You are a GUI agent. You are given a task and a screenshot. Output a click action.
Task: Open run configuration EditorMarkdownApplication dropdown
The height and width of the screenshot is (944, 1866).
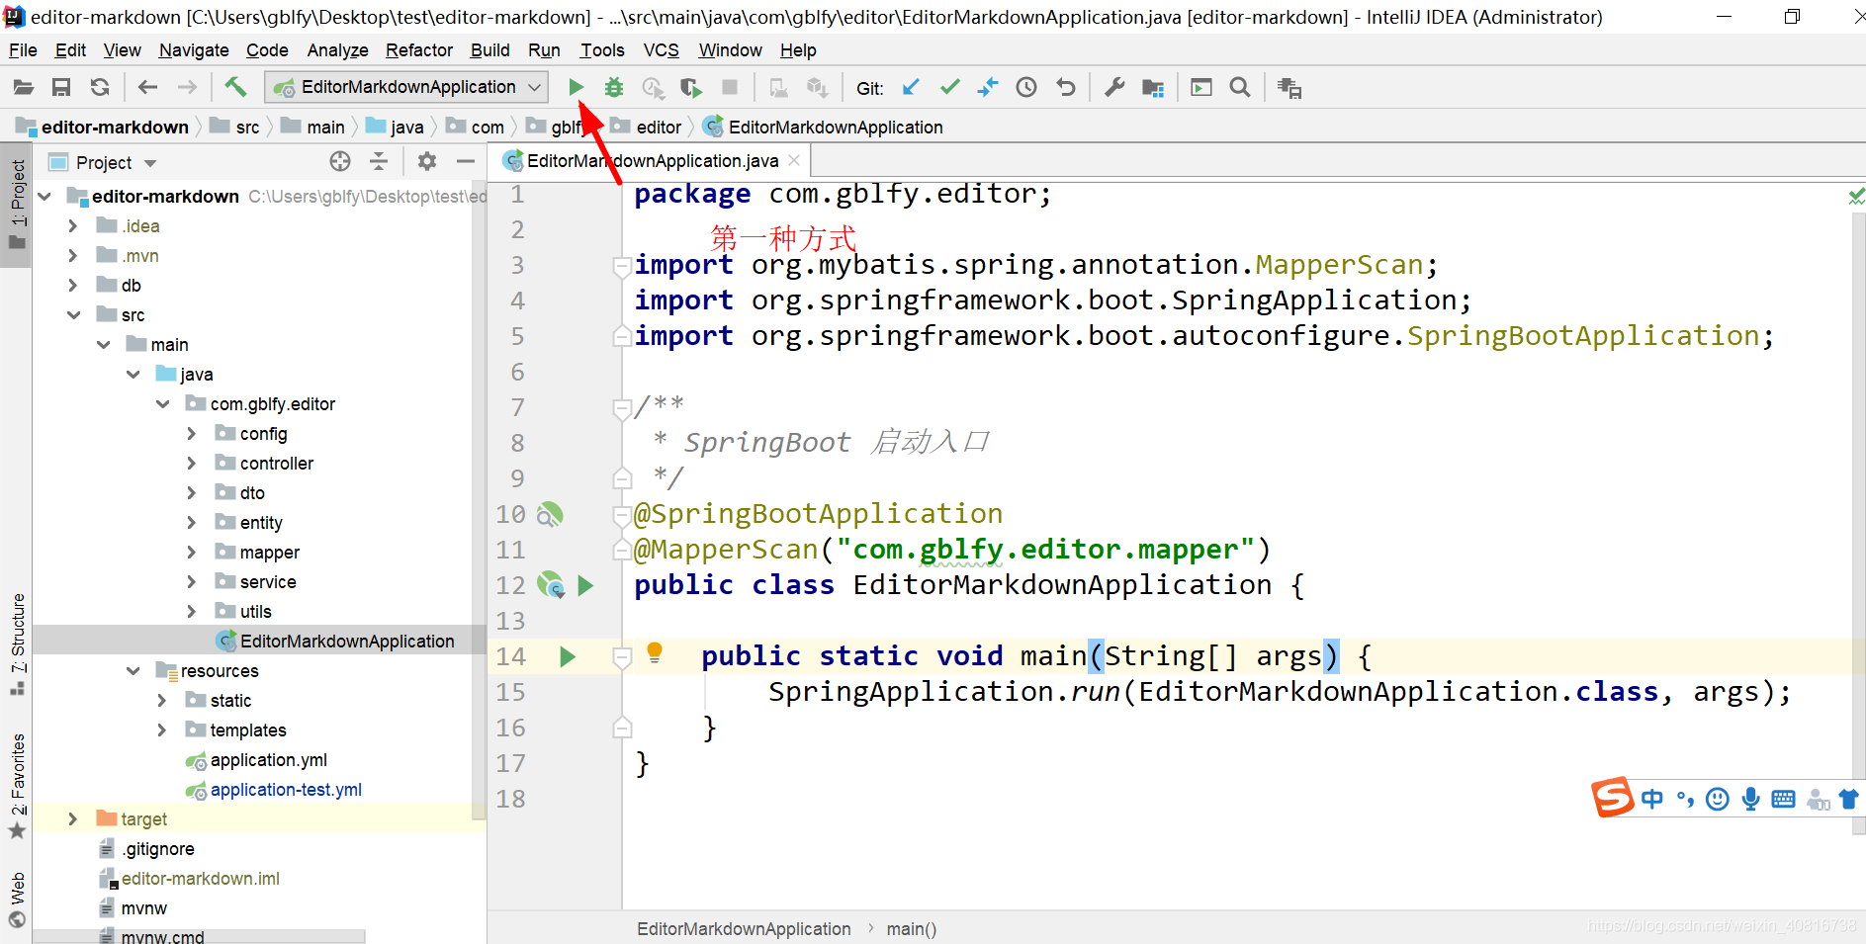click(x=406, y=87)
